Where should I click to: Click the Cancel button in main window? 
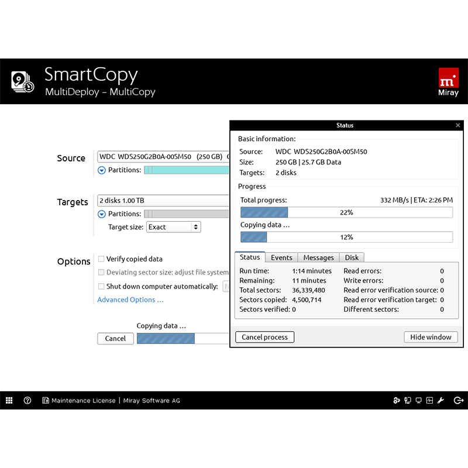click(115, 339)
